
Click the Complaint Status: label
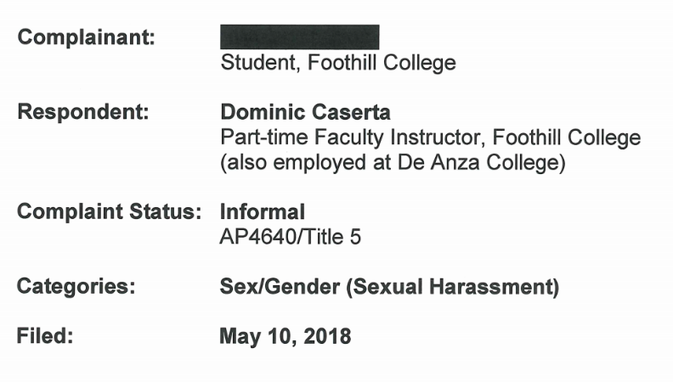[x=109, y=211]
